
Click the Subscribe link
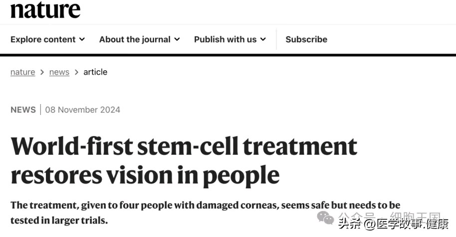coord(306,39)
